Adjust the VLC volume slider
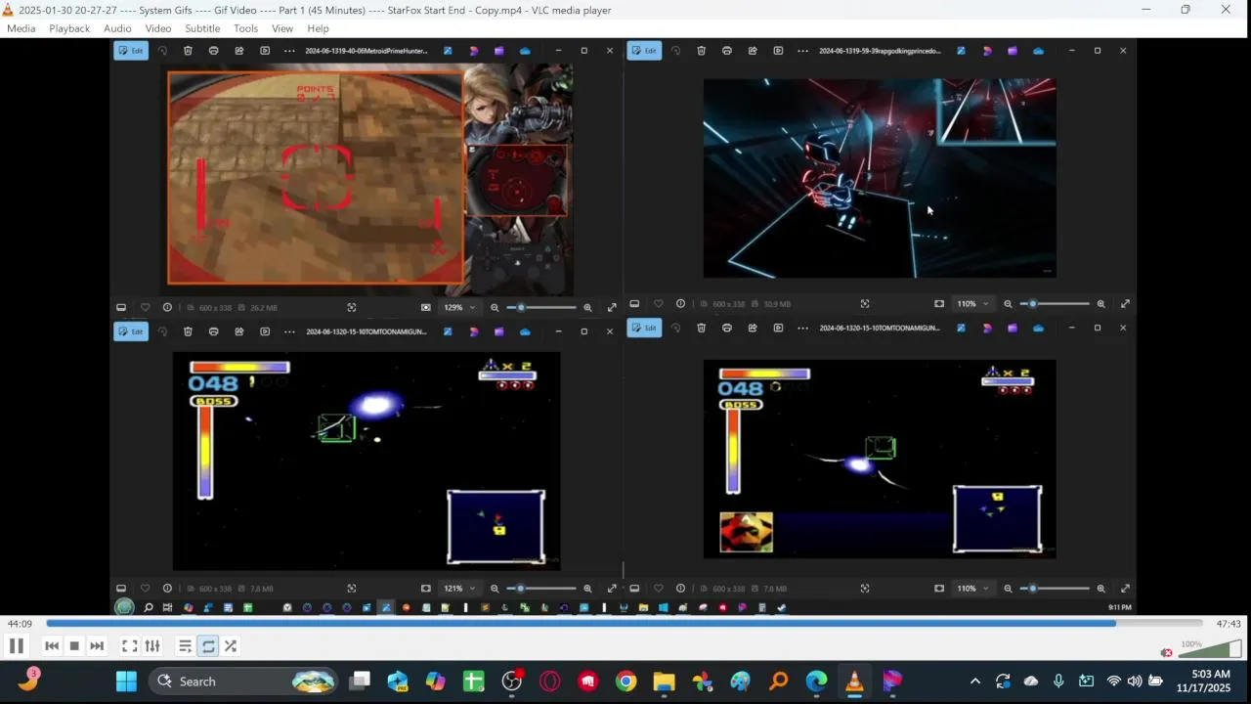 [x=1210, y=649]
